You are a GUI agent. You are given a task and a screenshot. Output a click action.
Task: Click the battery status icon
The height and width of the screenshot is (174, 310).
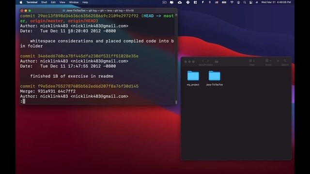(224, 2)
